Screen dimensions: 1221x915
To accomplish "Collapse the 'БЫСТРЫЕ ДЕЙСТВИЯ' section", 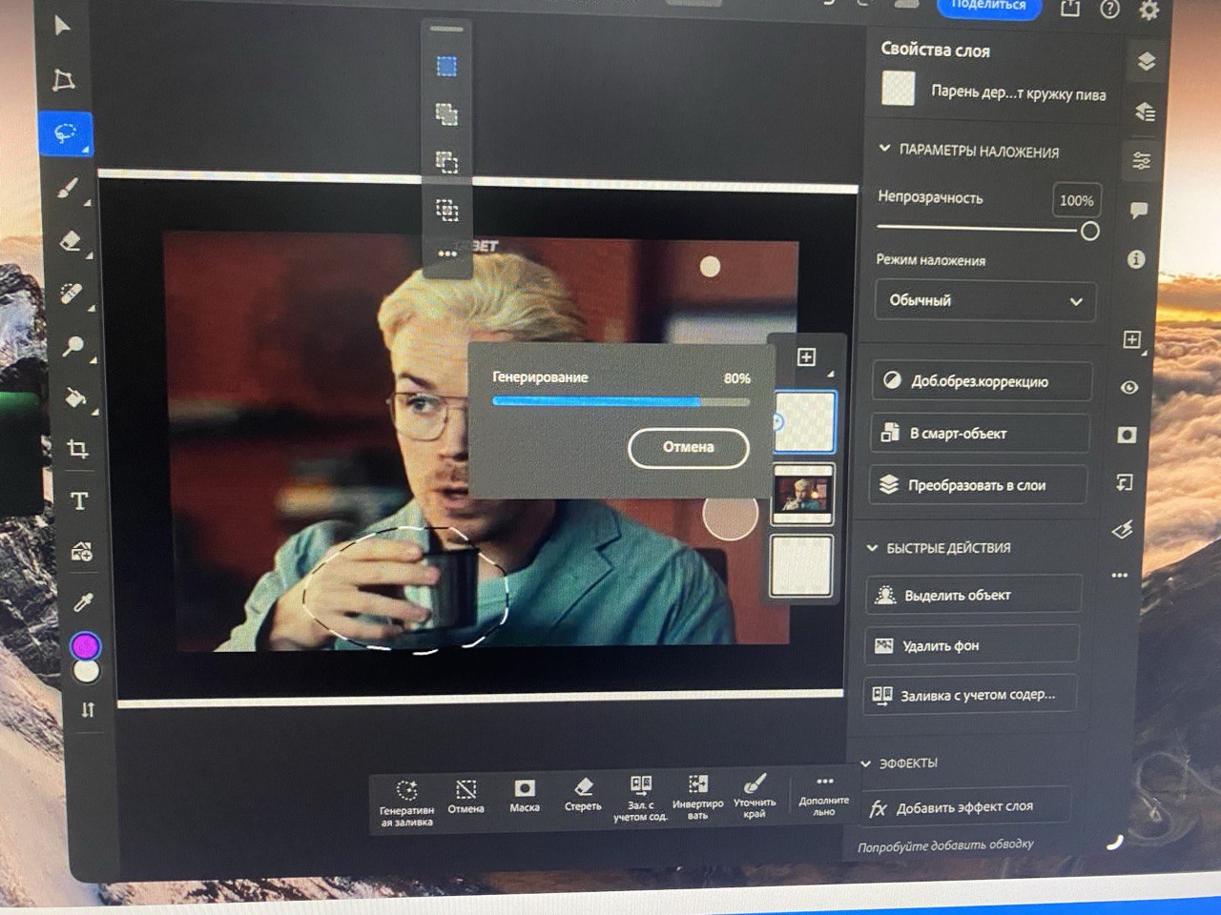I will pyautogui.click(x=872, y=548).
